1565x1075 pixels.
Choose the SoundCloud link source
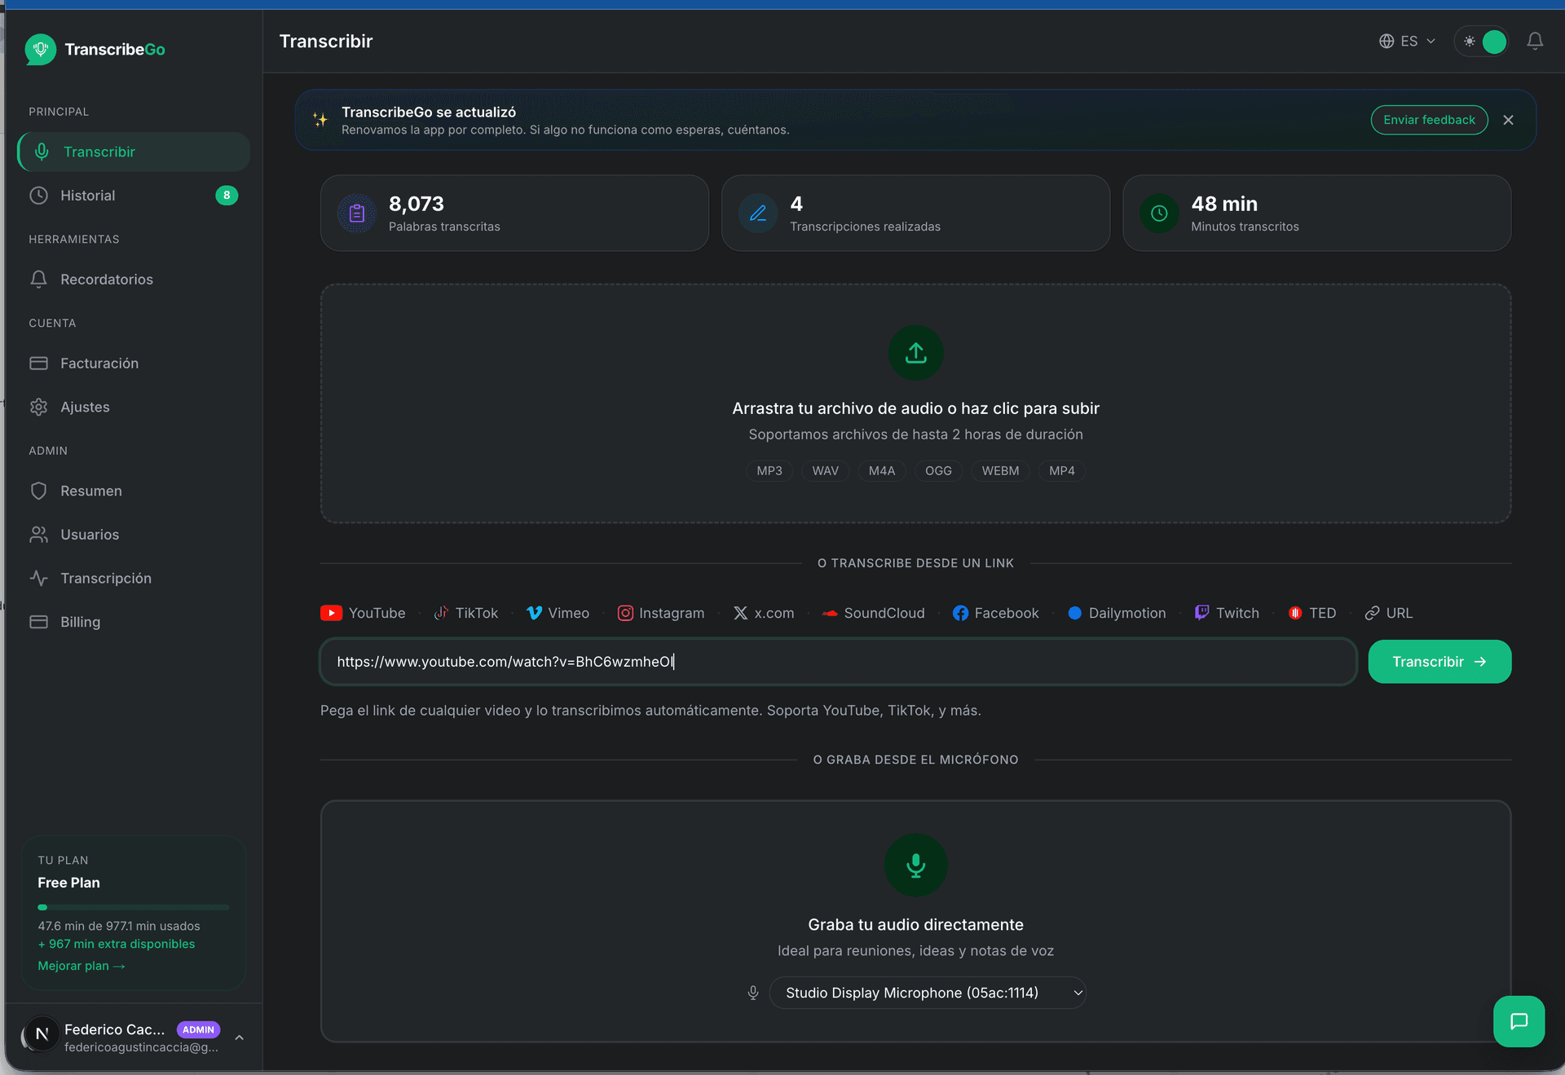coord(873,613)
